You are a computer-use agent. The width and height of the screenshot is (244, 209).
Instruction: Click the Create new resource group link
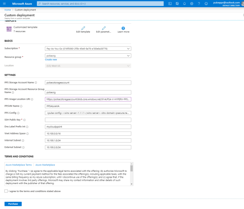[51, 60]
